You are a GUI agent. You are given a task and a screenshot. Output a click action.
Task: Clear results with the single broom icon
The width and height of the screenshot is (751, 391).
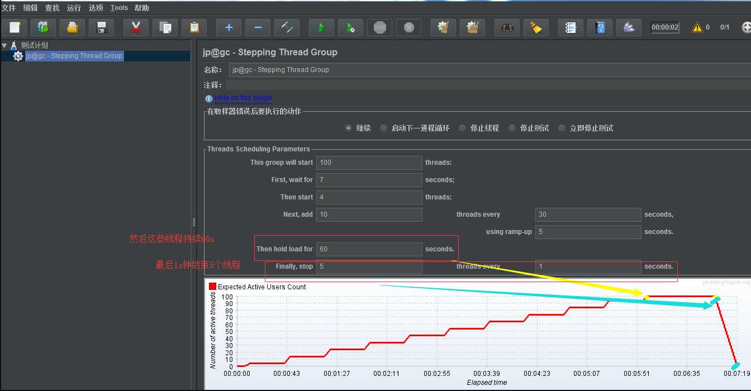443,27
